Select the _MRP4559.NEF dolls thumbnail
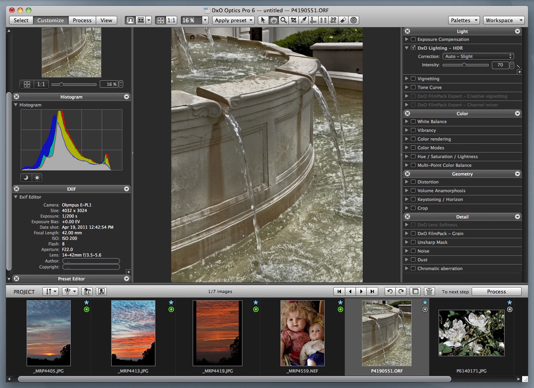The width and height of the screenshot is (534, 388). (x=302, y=333)
